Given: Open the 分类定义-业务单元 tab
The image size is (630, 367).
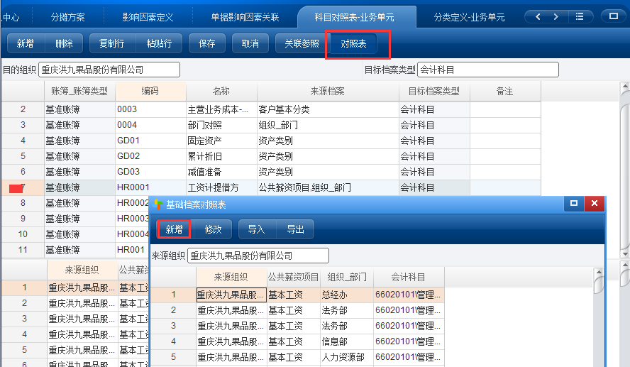Looking at the screenshot, I should point(469,17).
